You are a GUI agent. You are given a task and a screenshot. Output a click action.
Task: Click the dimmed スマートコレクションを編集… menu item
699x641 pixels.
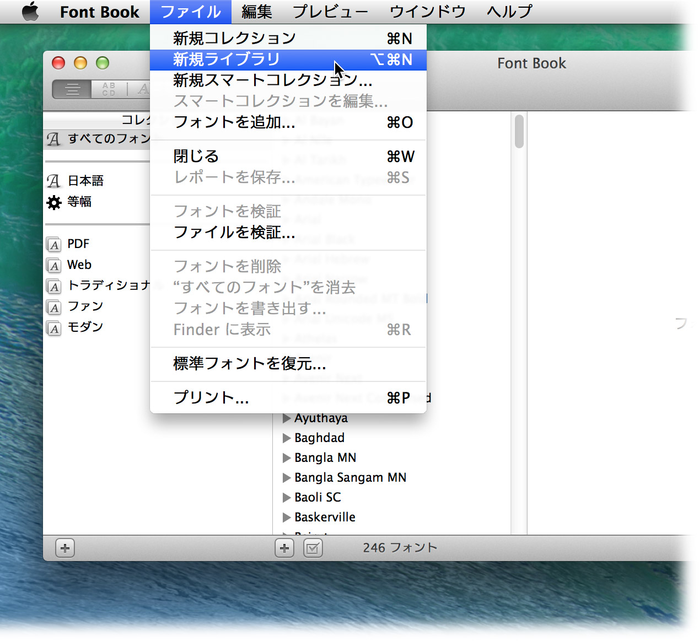(288, 101)
